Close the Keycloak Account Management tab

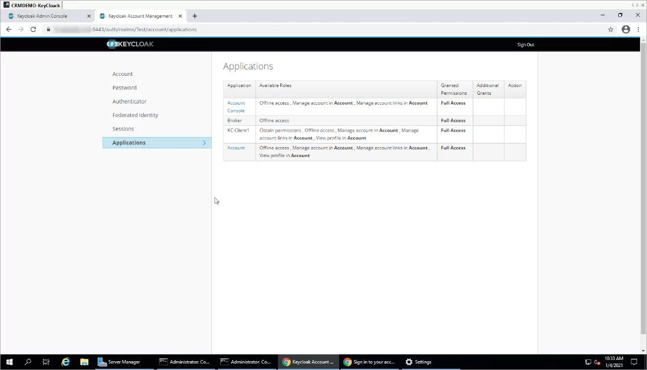pyautogui.click(x=180, y=16)
